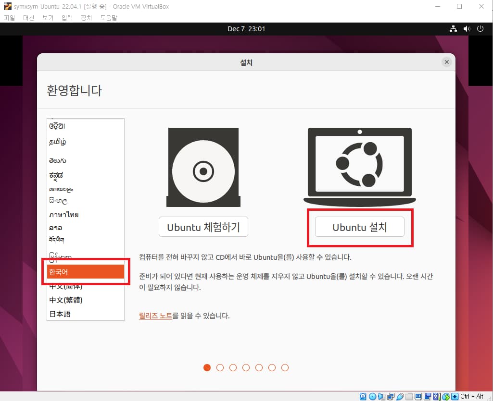Click the Ubuntu 설치 button
The height and width of the screenshot is (401, 493).
point(360,227)
